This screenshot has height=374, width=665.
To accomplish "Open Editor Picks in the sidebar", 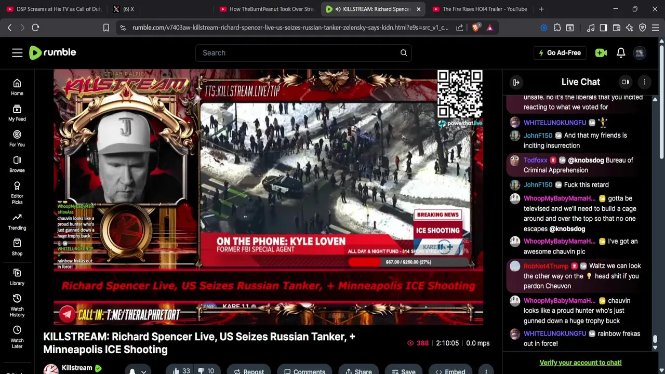I will (17, 193).
